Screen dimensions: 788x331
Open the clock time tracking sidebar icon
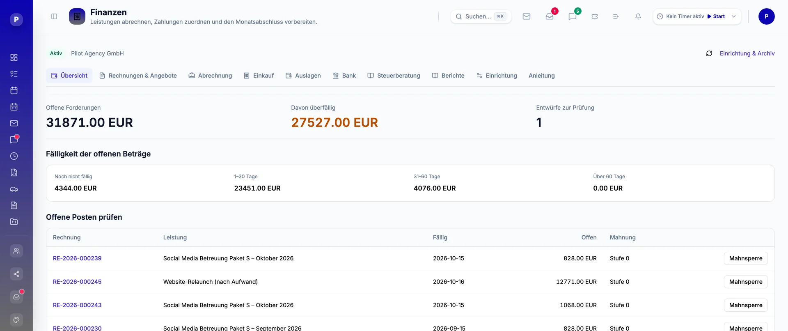tap(14, 156)
